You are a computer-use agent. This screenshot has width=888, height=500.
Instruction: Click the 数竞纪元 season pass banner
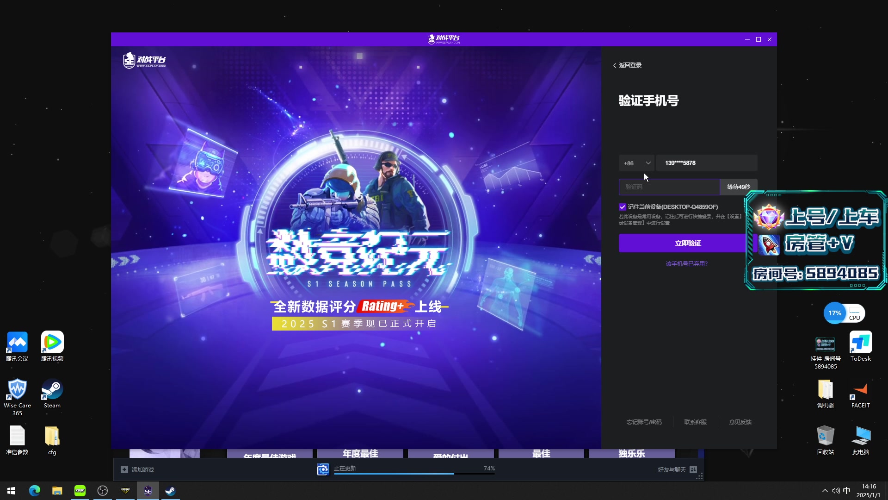tap(358, 252)
